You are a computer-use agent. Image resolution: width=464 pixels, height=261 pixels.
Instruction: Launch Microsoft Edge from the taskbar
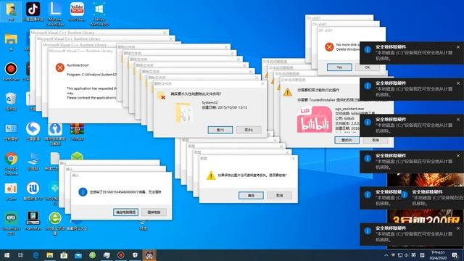click(36, 255)
